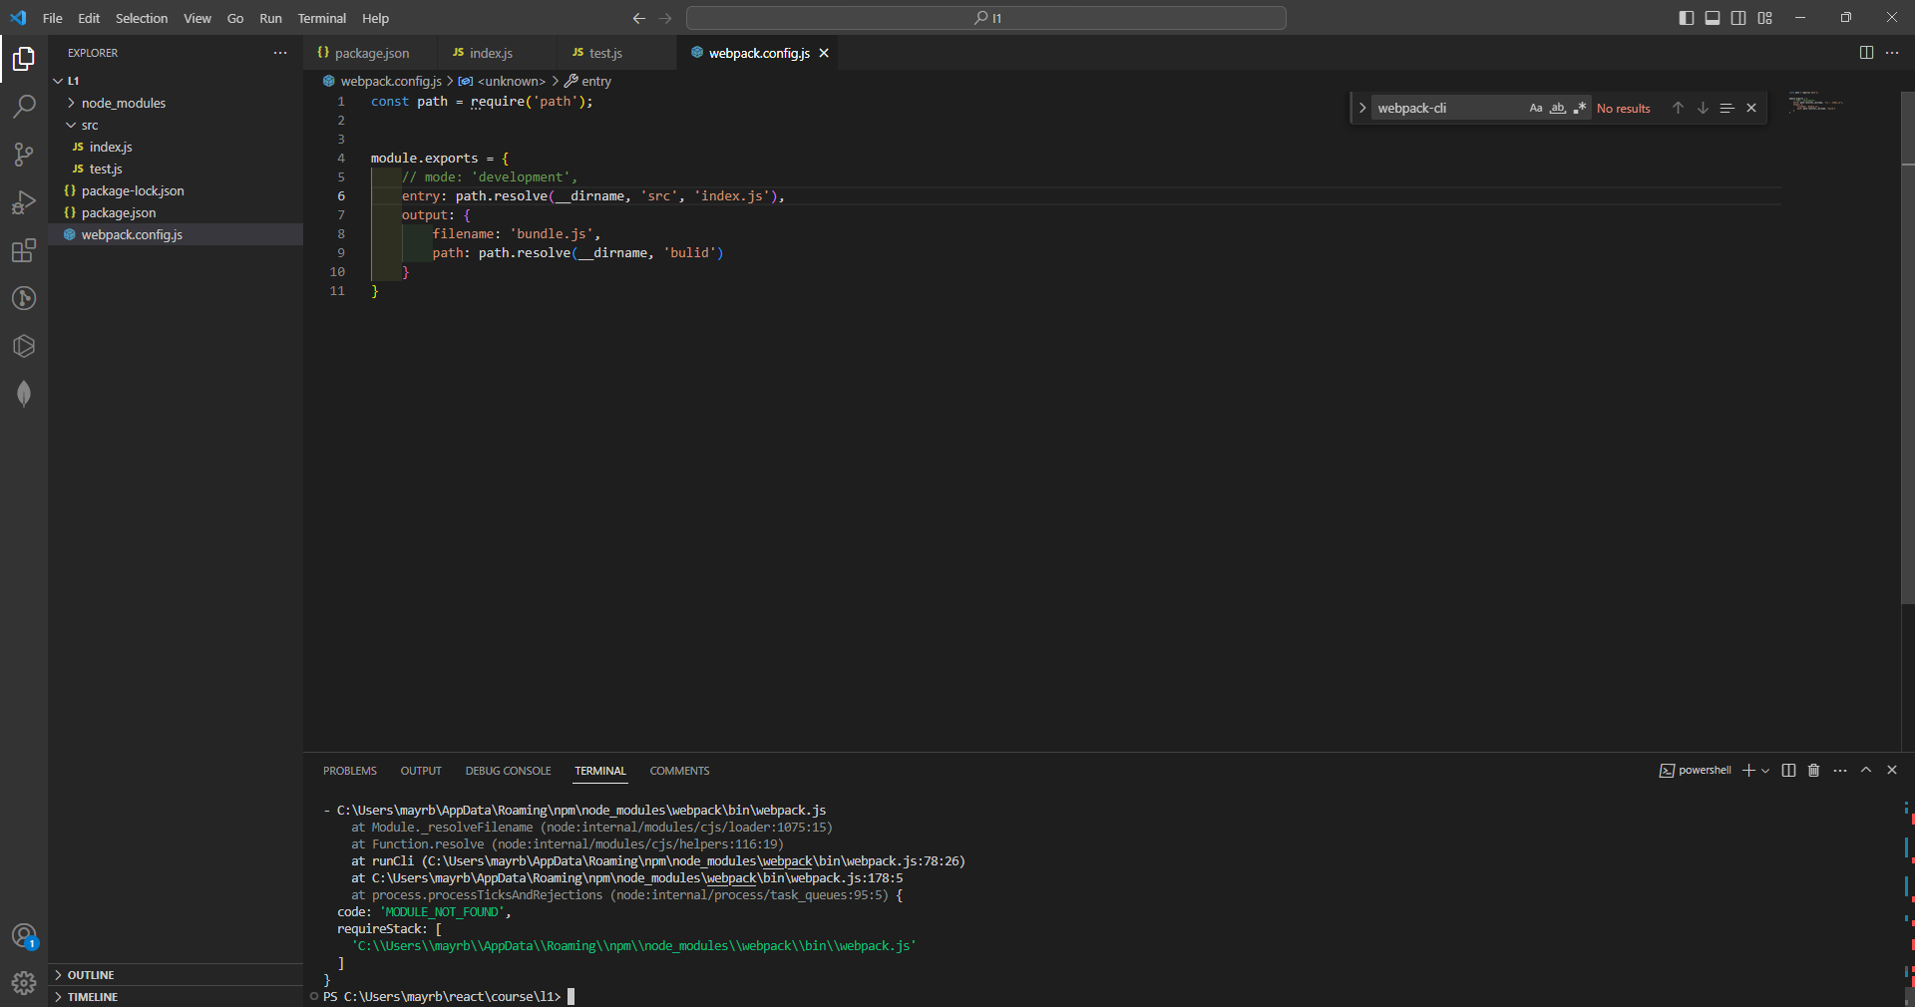Close the find widget
The height and width of the screenshot is (1007, 1915).
(1751, 108)
